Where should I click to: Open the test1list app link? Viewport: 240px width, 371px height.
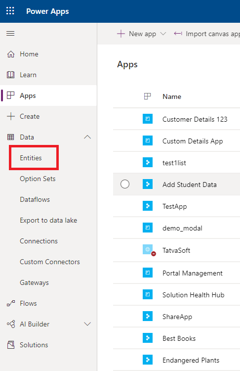click(174, 163)
